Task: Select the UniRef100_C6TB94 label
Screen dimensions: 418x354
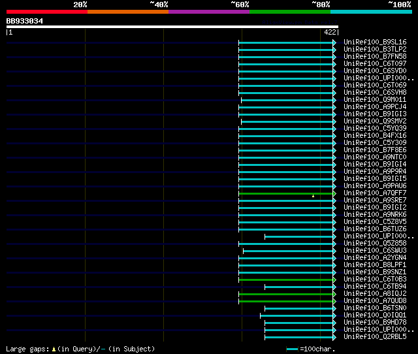Action: click(375, 287)
